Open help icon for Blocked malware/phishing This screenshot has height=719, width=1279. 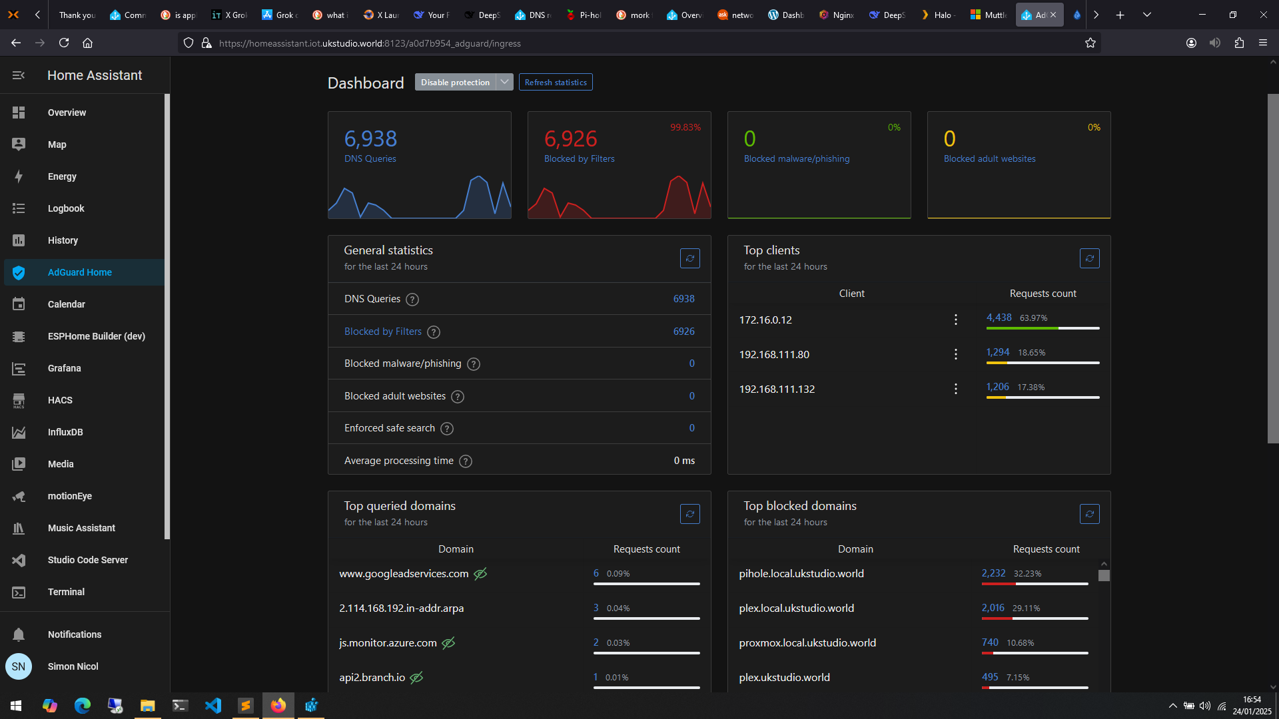(x=474, y=364)
